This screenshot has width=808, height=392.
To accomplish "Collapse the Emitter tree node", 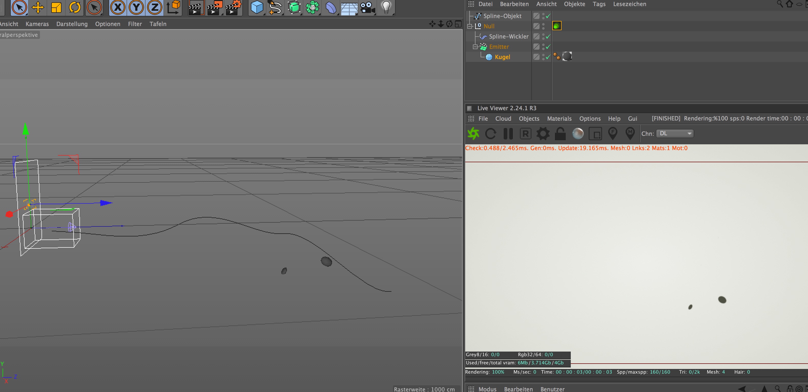I will (475, 47).
